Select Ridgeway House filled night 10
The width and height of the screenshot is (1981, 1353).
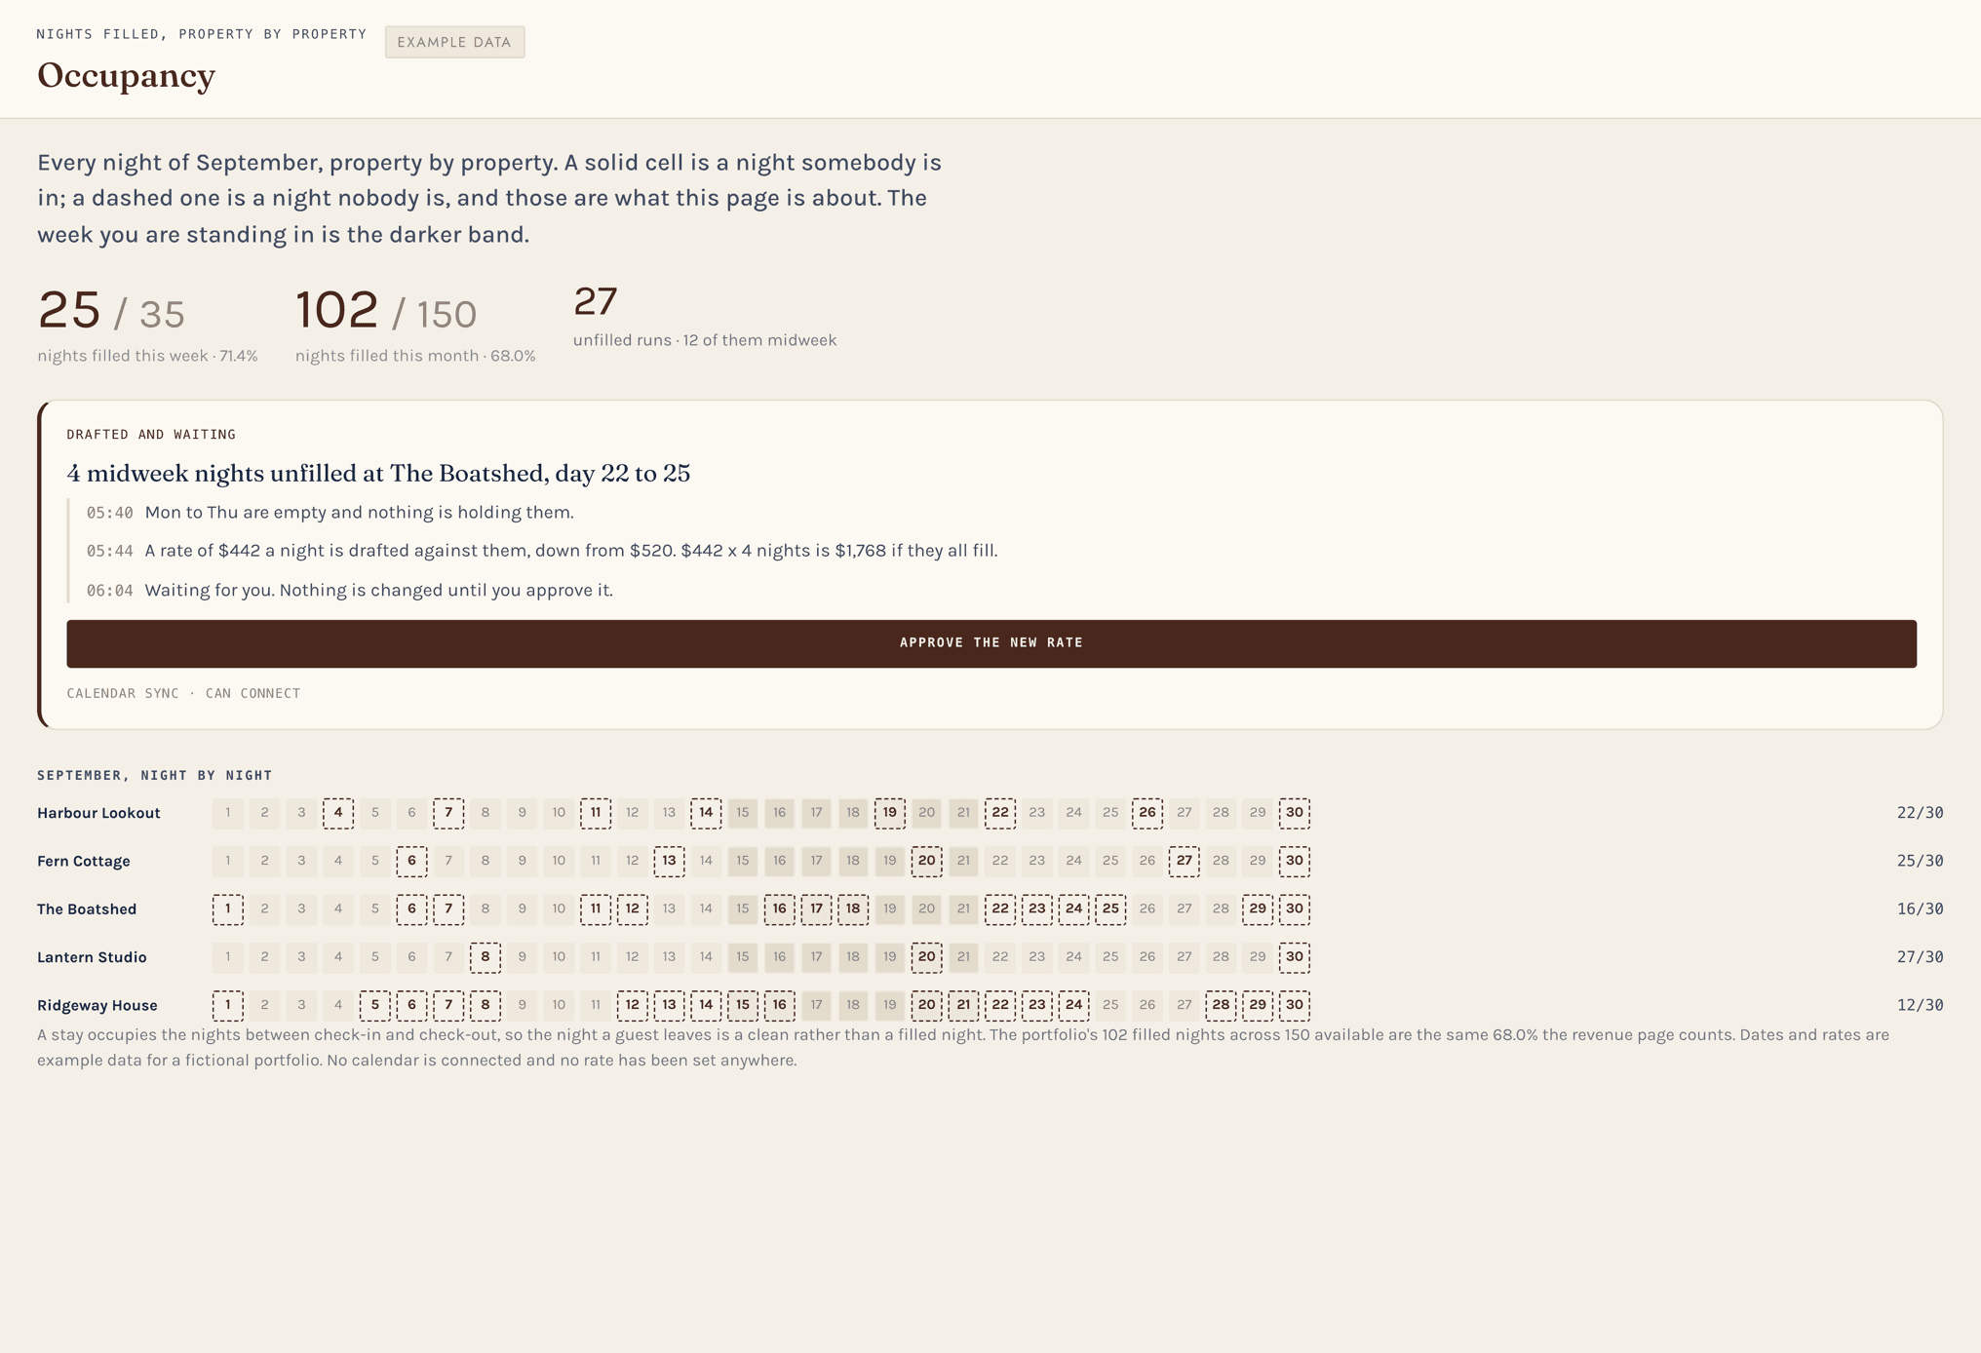click(559, 1005)
